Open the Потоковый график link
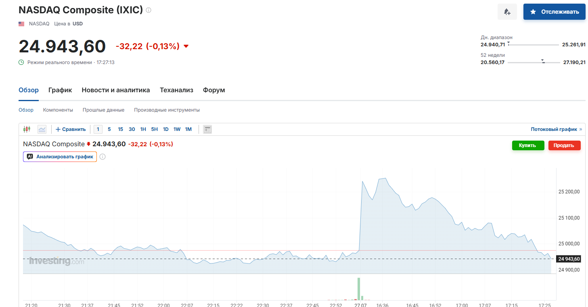588x307 pixels. tap(556, 129)
